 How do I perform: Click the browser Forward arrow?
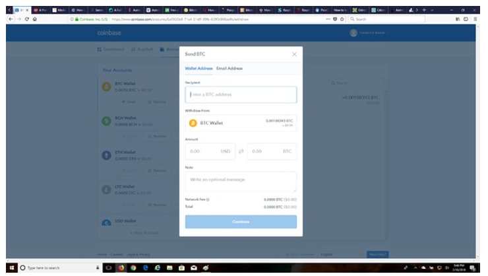(x=19, y=19)
